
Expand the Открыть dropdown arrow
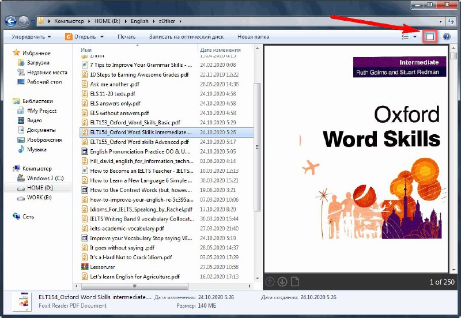click(102, 37)
